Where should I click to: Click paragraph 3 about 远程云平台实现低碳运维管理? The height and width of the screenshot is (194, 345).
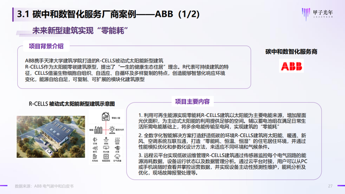point(223,164)
